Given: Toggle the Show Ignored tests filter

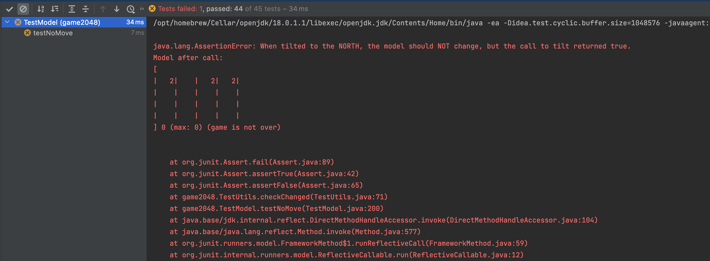Looking at the screenshot, I should [x=23, y=9].
